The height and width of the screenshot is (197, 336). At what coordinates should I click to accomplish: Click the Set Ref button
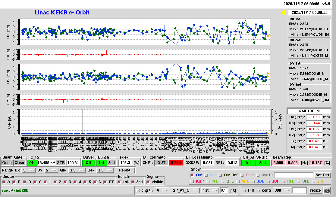(x=322, y=175)
